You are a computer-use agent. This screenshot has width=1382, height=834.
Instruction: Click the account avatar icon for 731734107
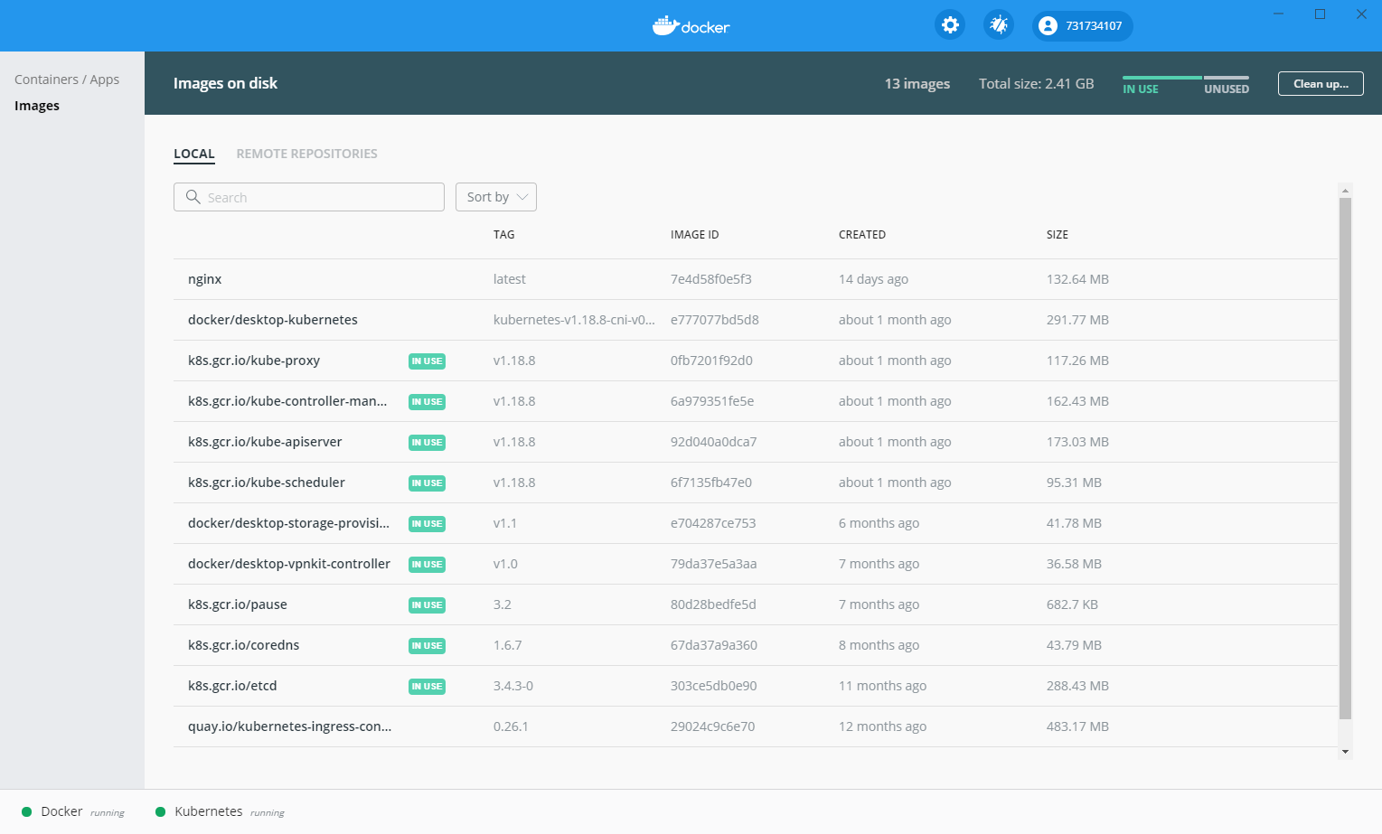coord(1048,25)
